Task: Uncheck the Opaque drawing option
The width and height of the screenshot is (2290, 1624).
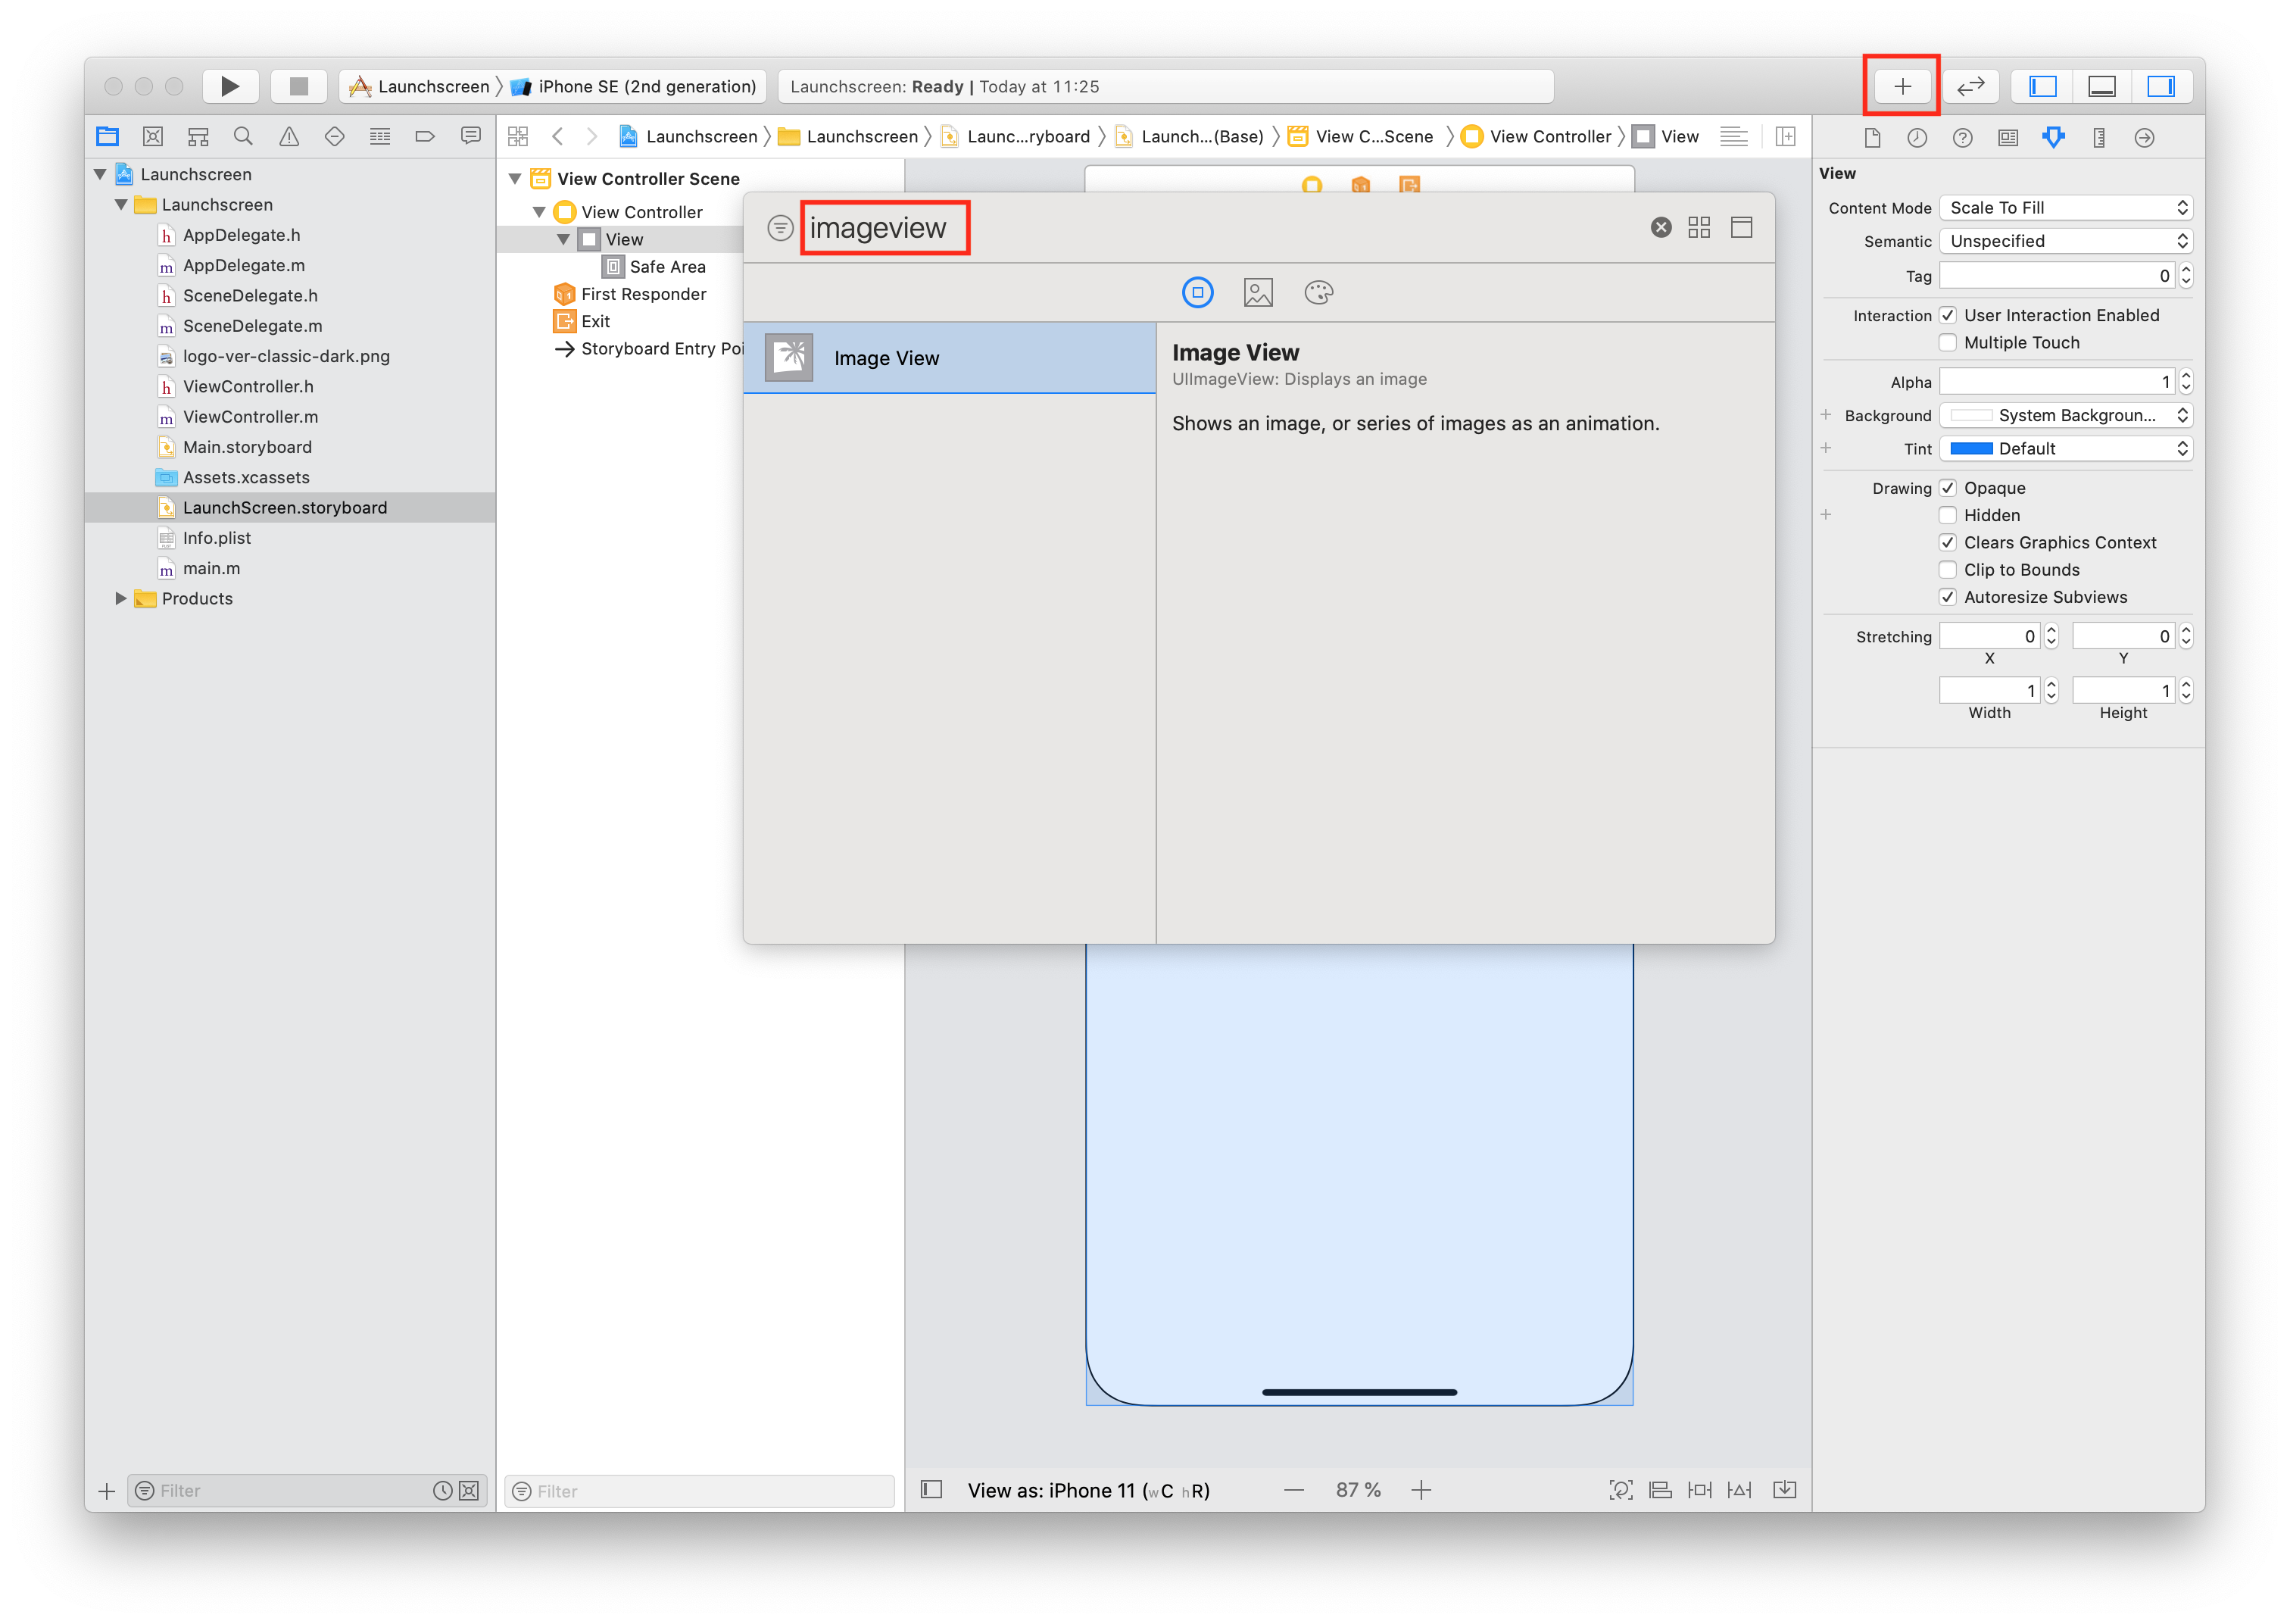Action: click(x=1949, y=487)
